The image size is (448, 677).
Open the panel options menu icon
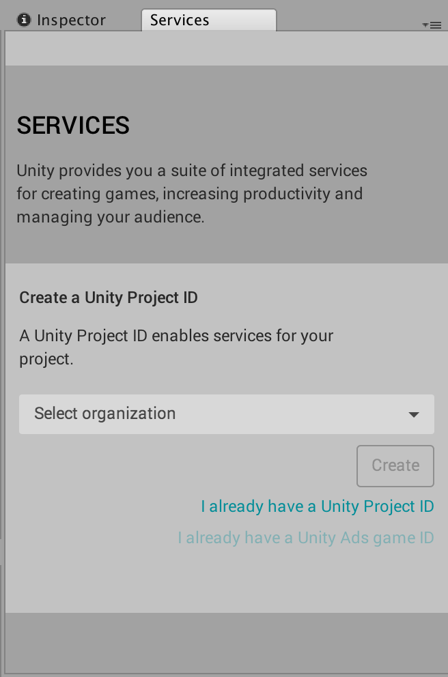431,25
